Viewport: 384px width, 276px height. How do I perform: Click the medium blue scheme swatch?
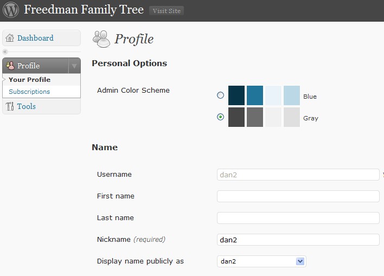255,95
